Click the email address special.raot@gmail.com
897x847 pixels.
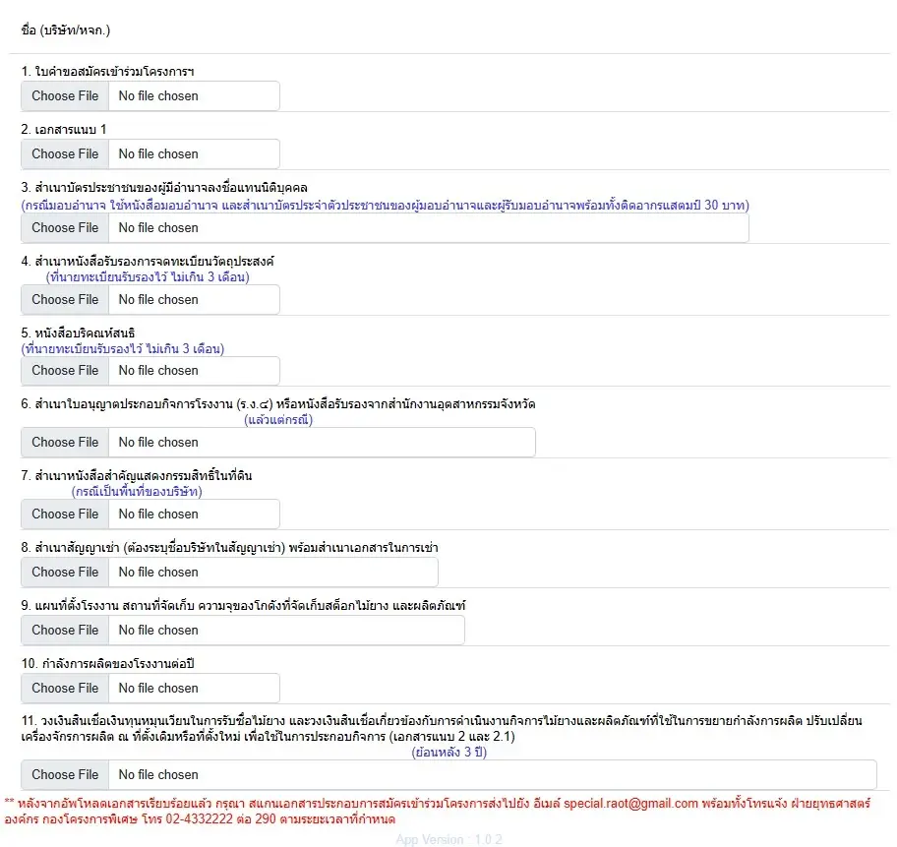pyautogui.click(x=631, y=804)
